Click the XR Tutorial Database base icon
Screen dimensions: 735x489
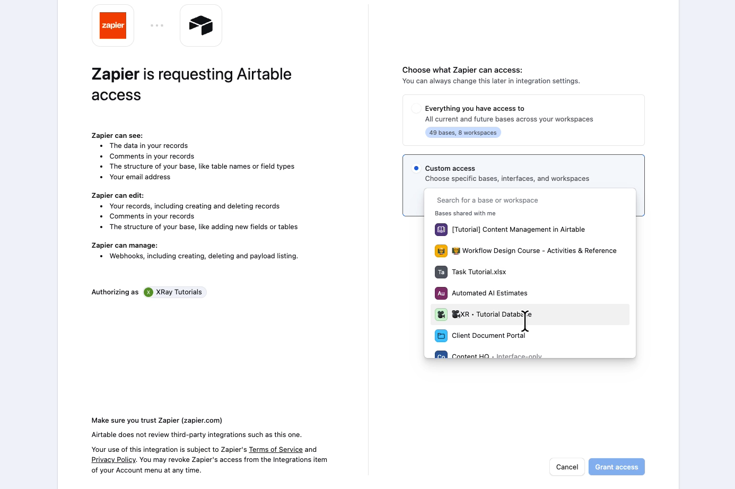[441, 315]
